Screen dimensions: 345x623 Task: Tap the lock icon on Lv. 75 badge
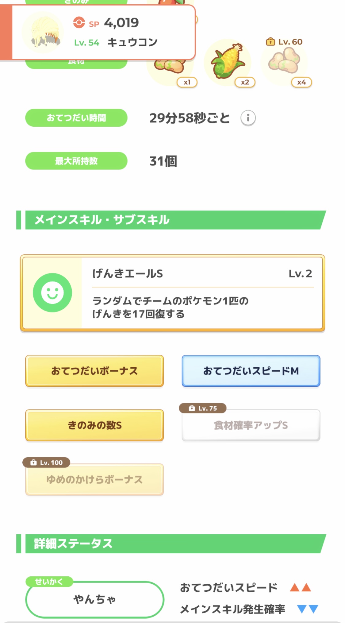click(192, 408)
